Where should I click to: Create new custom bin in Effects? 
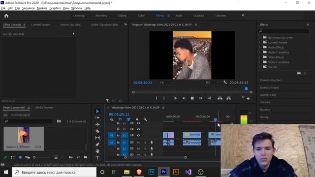coord(299,73)
